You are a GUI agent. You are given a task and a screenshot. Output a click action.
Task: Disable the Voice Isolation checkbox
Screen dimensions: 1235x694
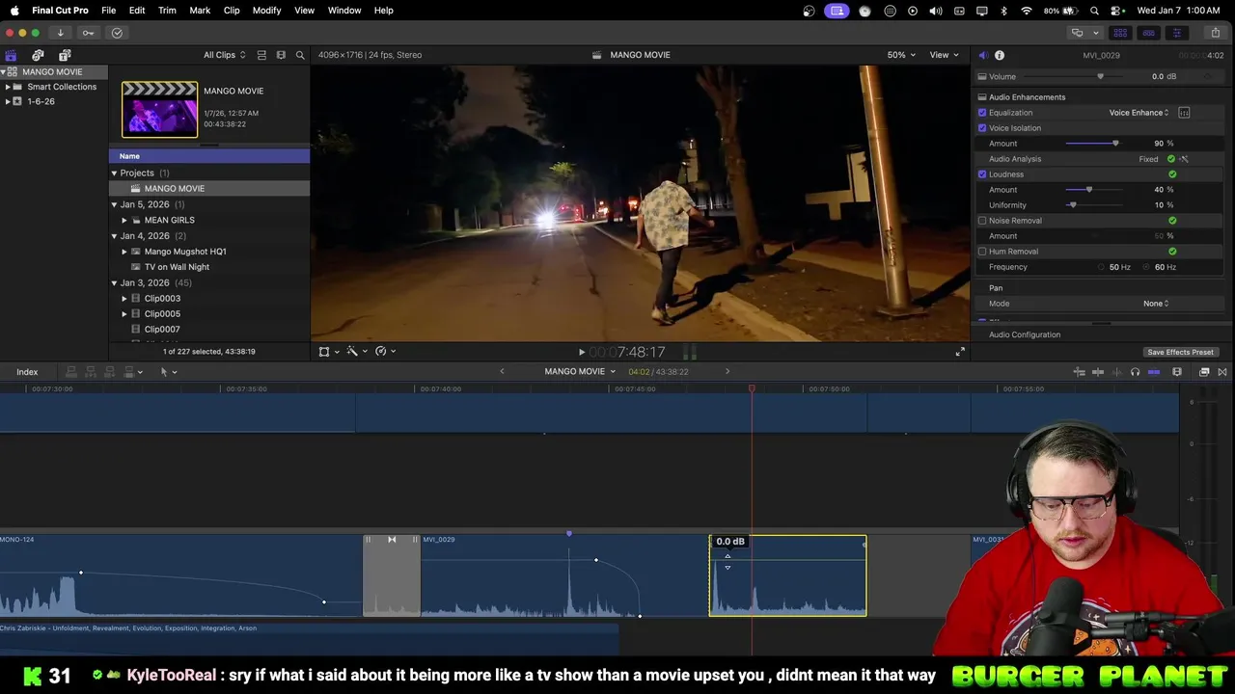982,128
